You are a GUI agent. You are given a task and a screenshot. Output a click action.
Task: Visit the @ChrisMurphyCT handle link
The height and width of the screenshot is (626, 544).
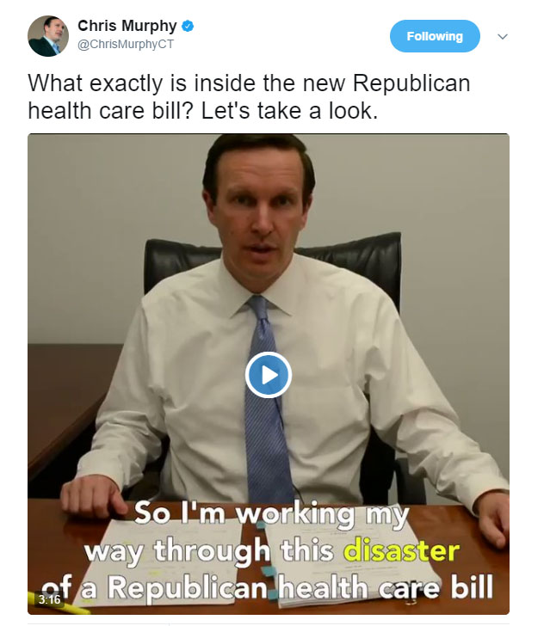[126, 44]
